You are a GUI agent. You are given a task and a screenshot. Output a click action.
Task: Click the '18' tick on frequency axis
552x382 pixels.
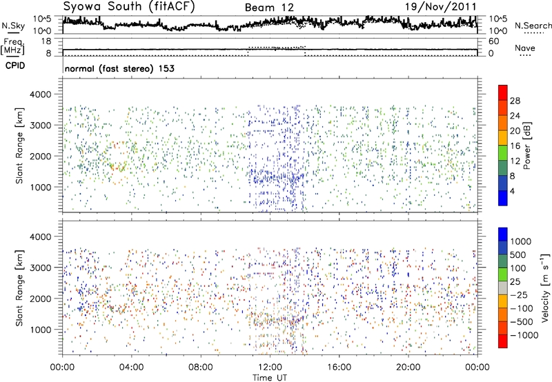coord(46,41)
